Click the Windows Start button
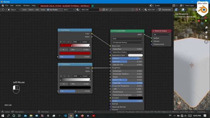This screenshot has width=210, height=118. pyautogui.click(x=3, y=116)
